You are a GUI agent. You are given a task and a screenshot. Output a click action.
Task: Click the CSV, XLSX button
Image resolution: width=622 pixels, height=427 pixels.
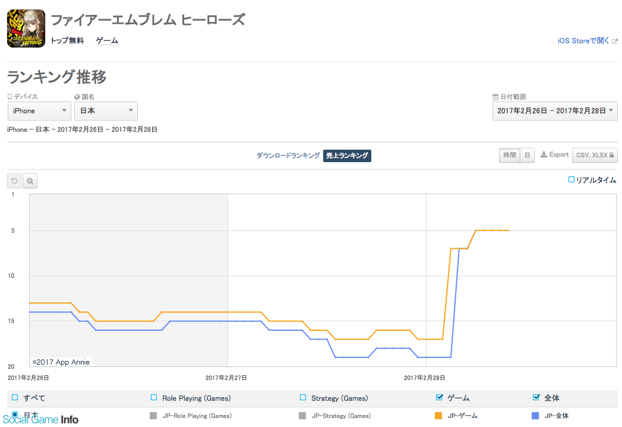595,155
